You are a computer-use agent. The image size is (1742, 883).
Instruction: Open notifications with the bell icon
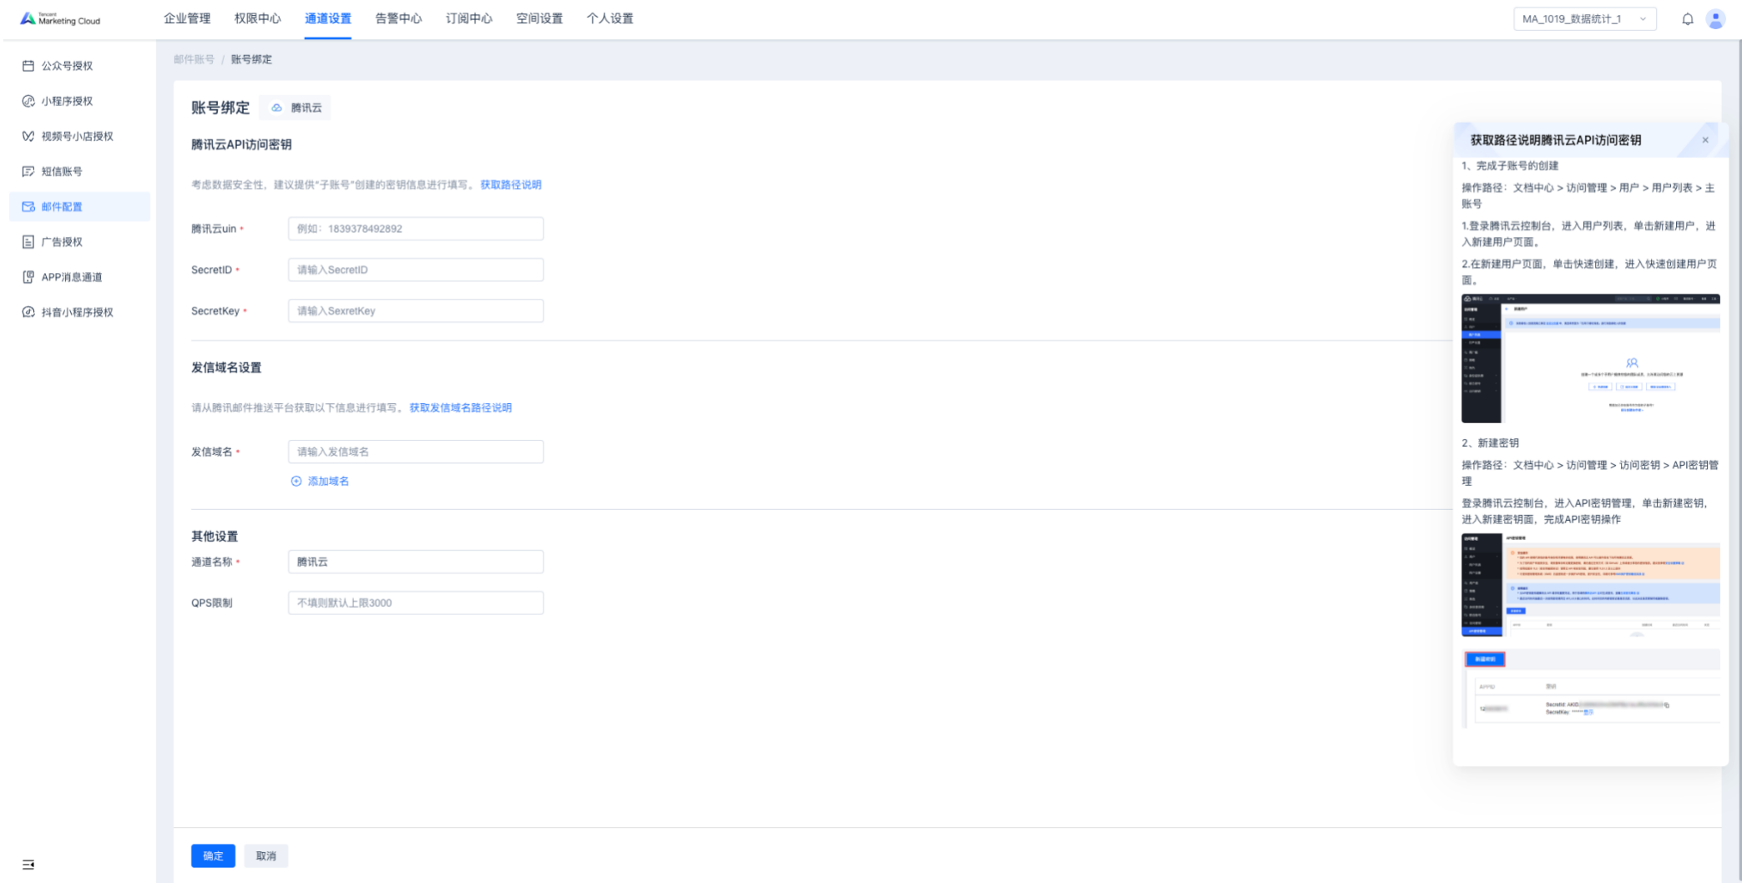[x=1687, y=19]
